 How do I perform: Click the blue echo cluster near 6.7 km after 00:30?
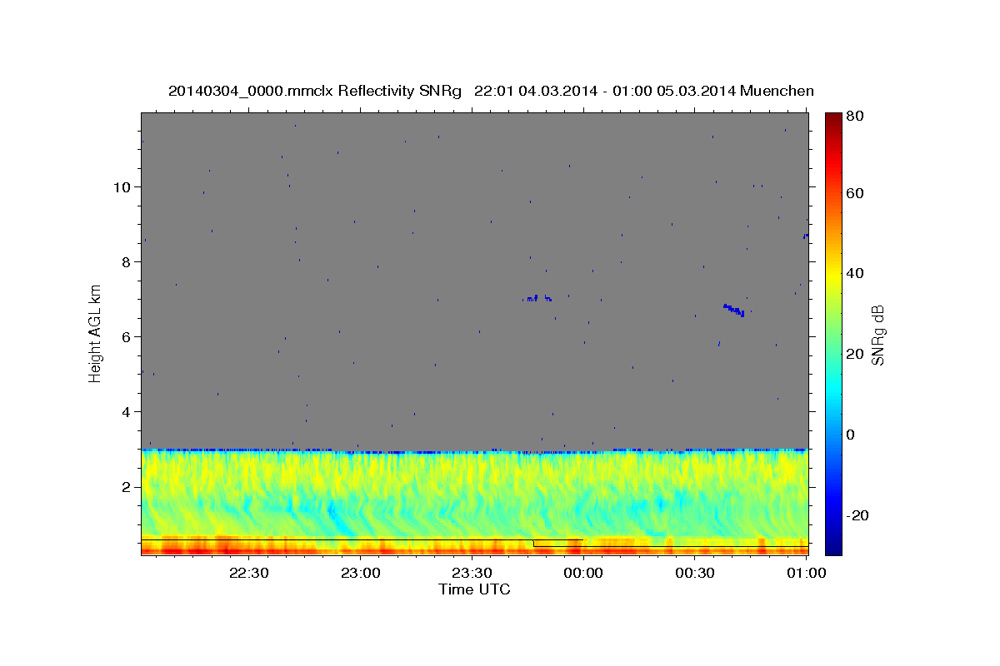coord(733,310)
